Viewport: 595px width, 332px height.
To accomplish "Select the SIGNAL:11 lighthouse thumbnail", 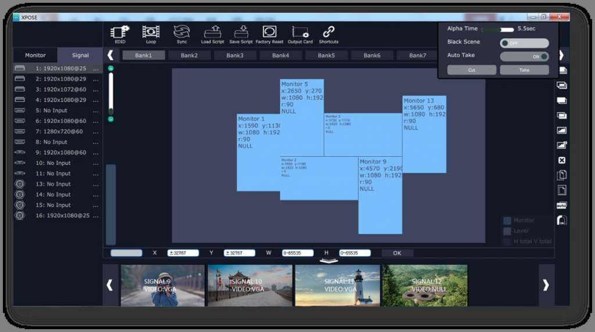I will 338,285.
